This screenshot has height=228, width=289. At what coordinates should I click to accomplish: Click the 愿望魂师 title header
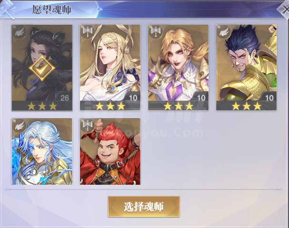[51, 9]
